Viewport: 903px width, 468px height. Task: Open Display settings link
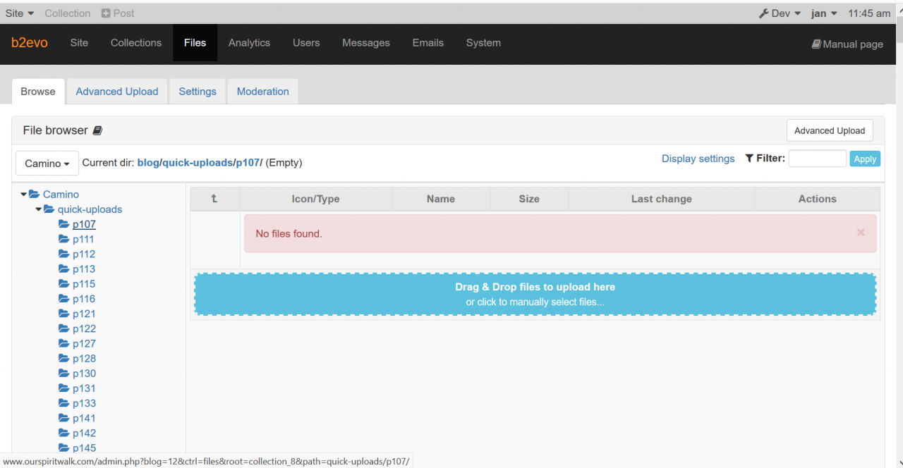tap(698, 159)
